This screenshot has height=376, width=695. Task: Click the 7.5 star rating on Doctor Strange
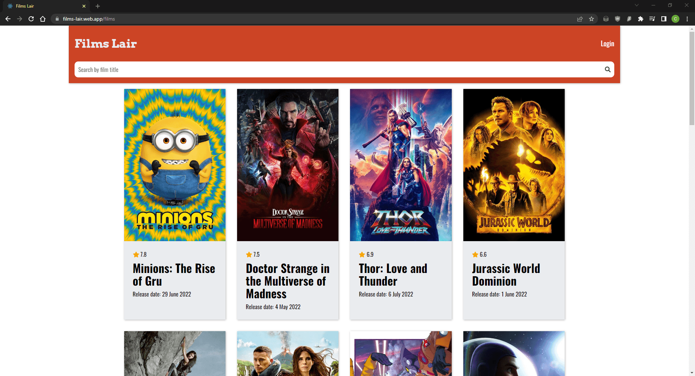click(253, 255)
